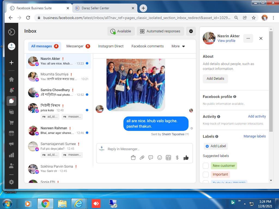Open inbox settings gear icon
Screen dimensions: 279x209
pyautogui.click(x=191, y=31)
